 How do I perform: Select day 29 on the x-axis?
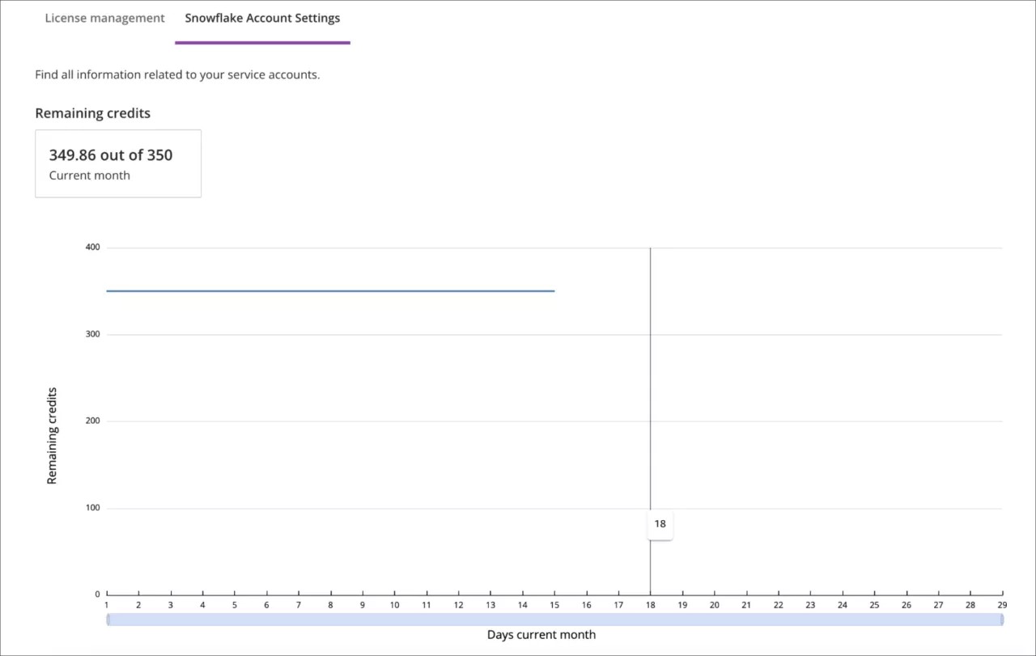click(x=1002, y=604)
